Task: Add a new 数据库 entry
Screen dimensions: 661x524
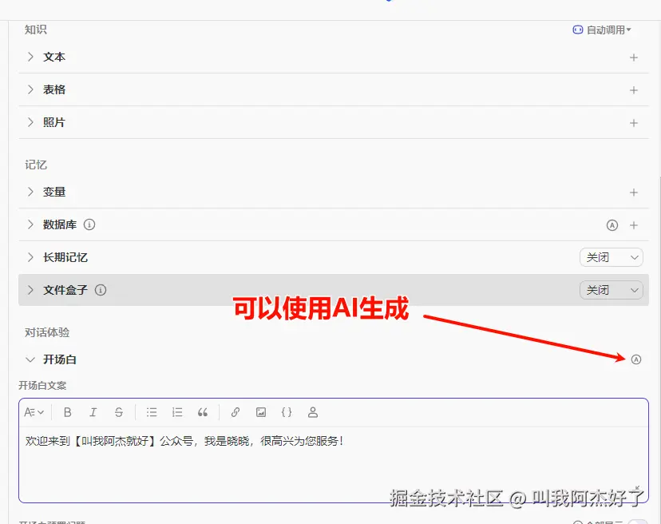Action: pos(633,225)
